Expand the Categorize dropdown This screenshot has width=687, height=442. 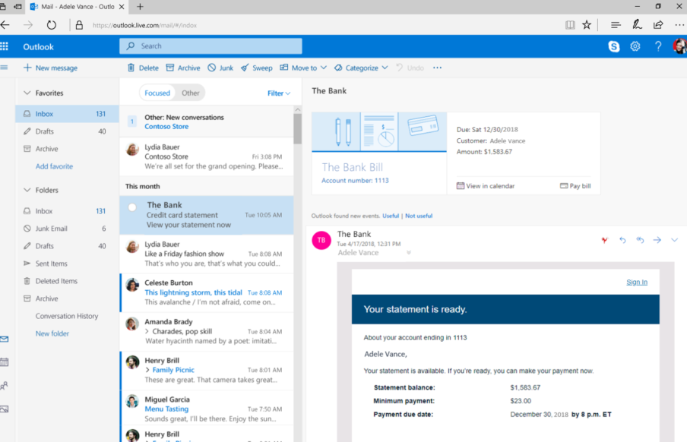[x=361, y=68]
